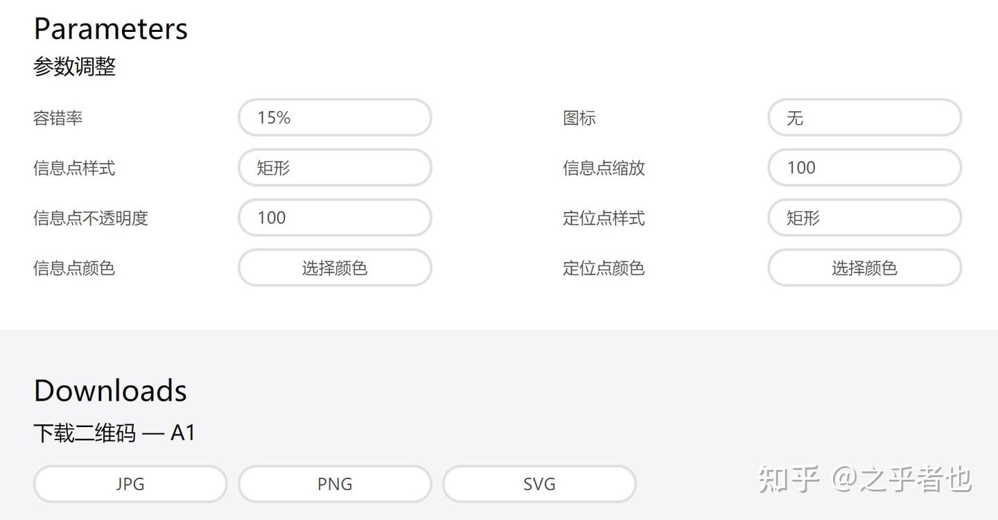The image size is (998, 520).
Task: Click the 参数调整 subtitle text
Action: coord(74,67)
